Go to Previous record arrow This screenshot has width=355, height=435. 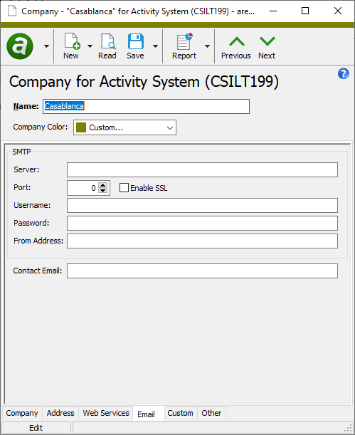tap(237, 41)
